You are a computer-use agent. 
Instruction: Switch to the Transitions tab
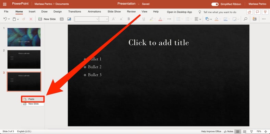[75, 12]
